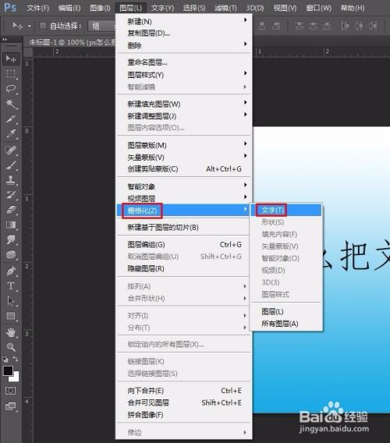Screen dimensions: 390x443
Task: Choose 重命名图层... menu entry
Action: (184, 62)
